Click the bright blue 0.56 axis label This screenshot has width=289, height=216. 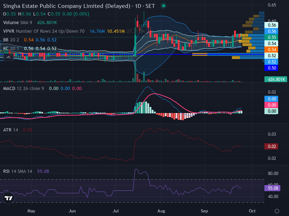[x=271, y=31]
